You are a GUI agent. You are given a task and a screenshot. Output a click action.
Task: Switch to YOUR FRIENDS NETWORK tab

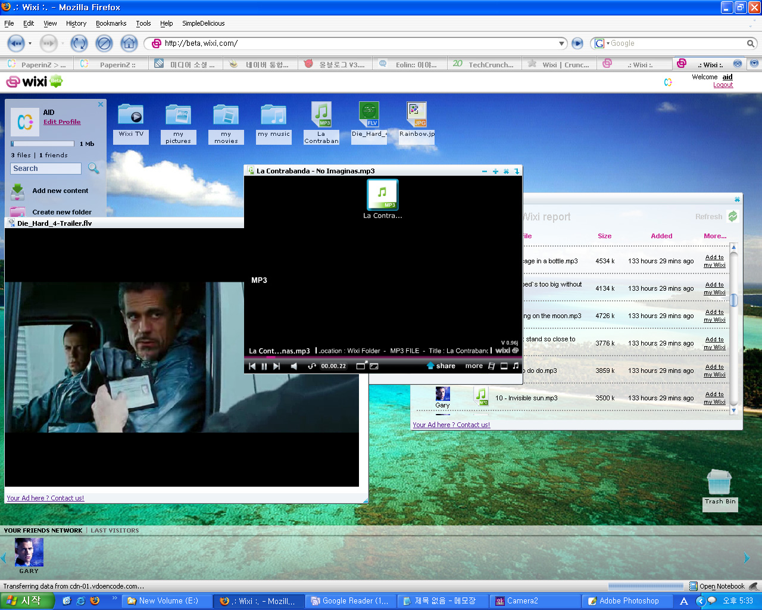(x=43, y=530)
